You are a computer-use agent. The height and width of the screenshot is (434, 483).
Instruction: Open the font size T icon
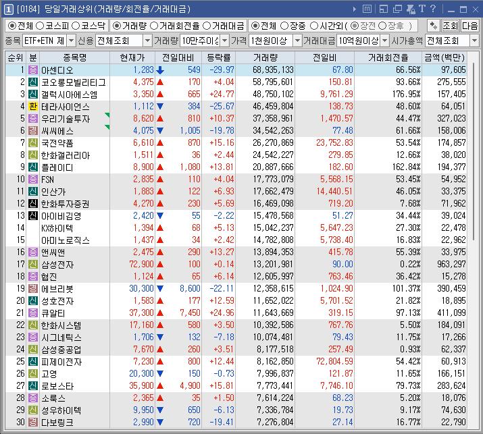(422, 9)
